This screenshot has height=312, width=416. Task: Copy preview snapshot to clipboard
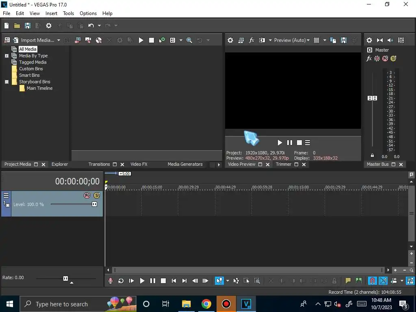point(333,40)
